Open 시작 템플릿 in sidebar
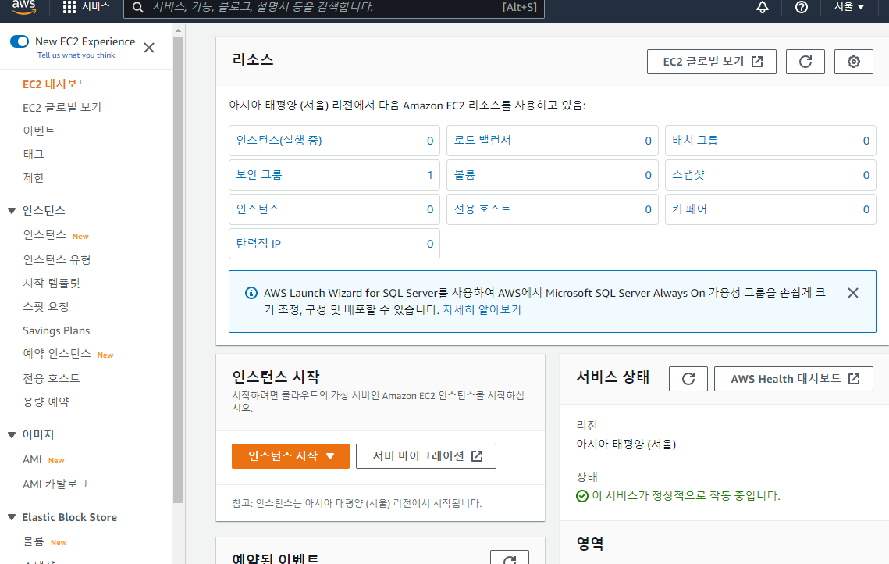 [x=52, y=283]
